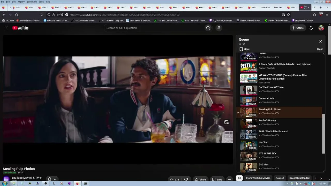Share the current video
Screen dimensions: 331x186
pos(200,180)
